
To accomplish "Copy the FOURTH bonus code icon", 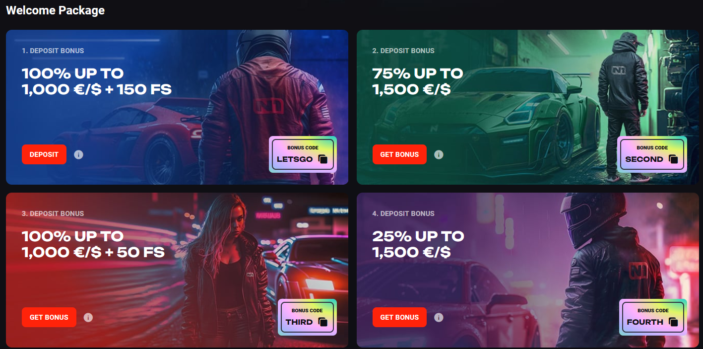I will [x=673, y=322].
